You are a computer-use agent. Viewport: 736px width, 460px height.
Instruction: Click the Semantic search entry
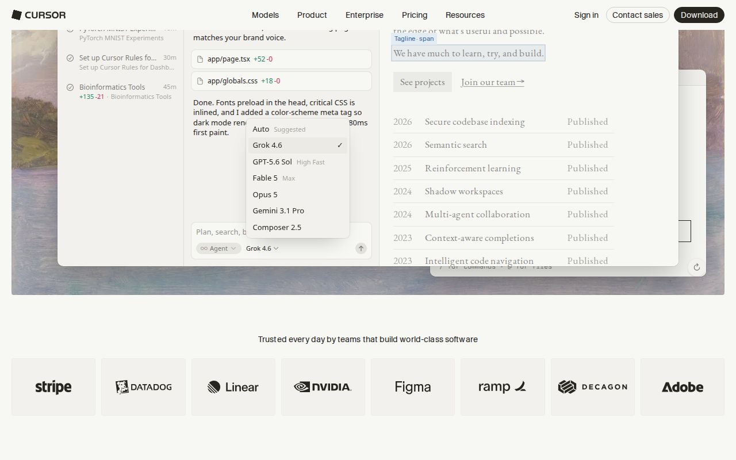504,145
